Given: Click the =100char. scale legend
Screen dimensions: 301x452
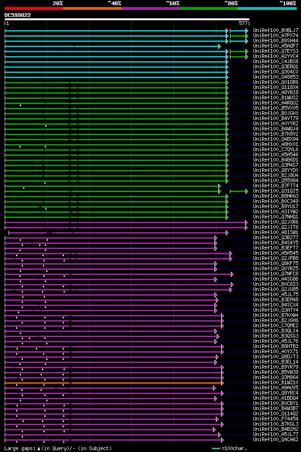Looking at the screenshot, I should point(234,448).
